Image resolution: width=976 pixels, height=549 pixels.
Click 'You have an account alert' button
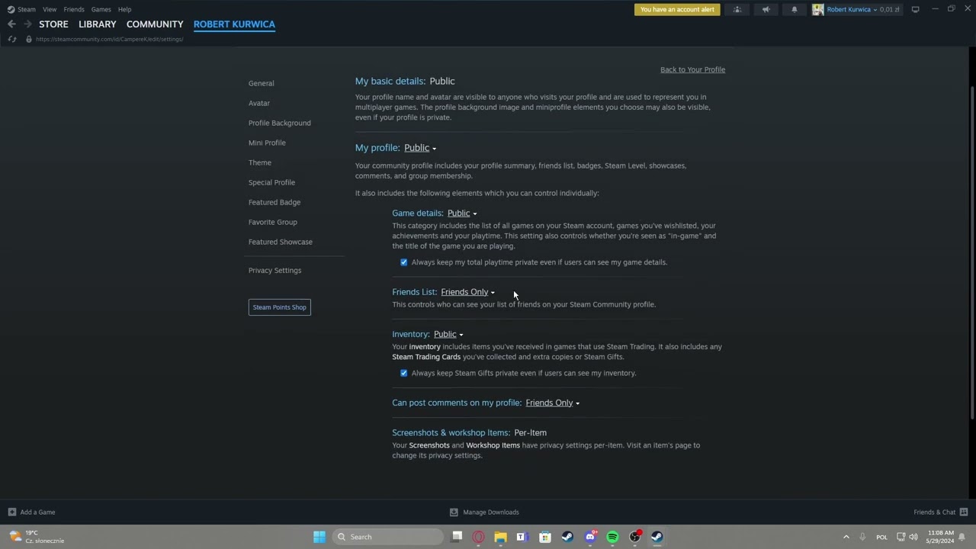click(x=677, y=9)
